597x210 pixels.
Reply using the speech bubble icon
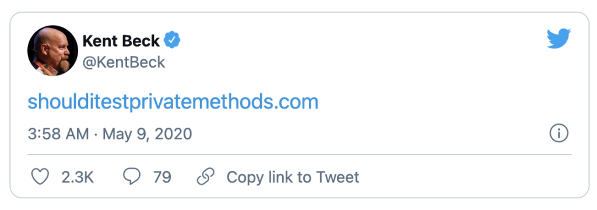[x=132, y=177]
